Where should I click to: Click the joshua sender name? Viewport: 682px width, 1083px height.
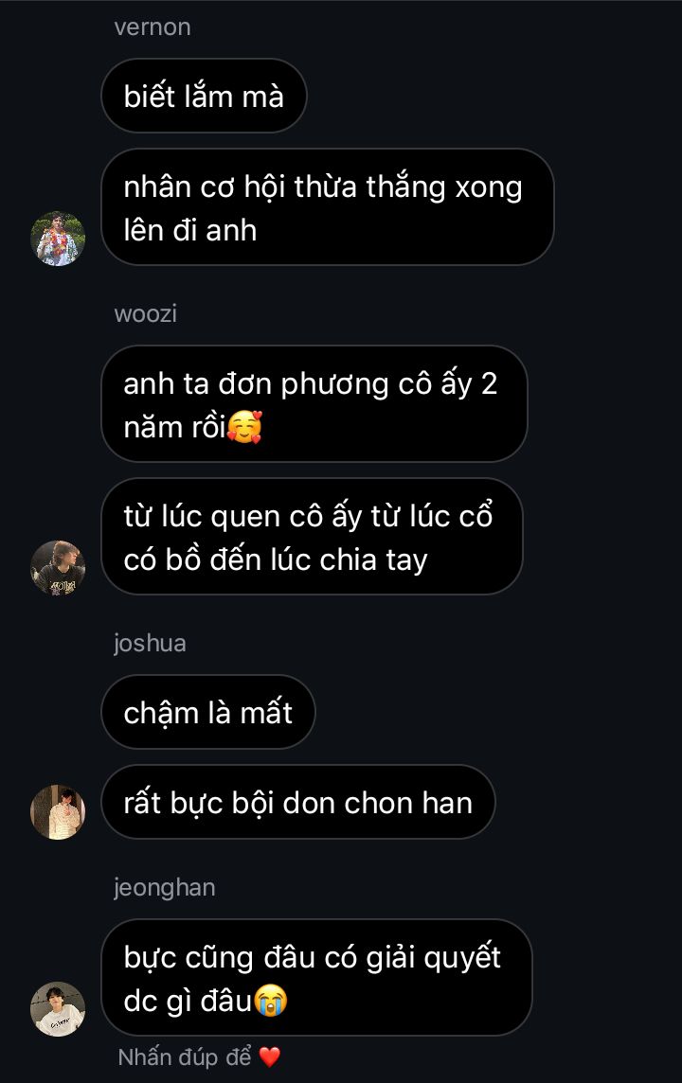click(x=150, y=643)
